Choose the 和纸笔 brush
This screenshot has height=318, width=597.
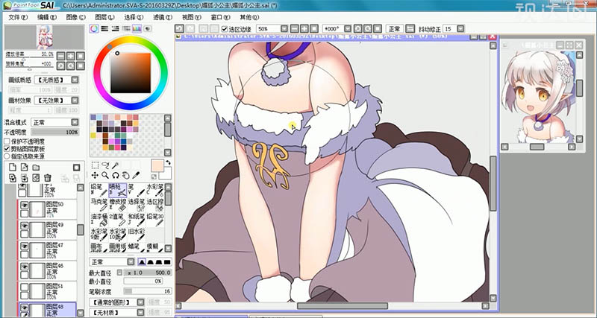137,219
